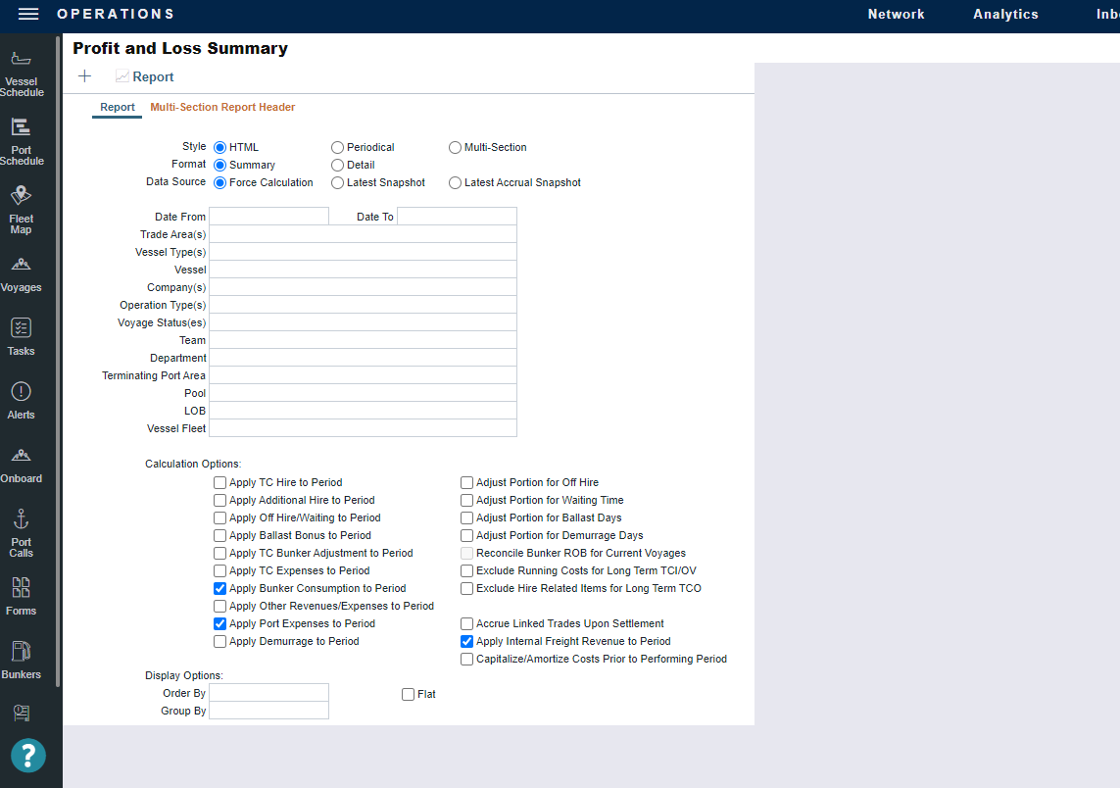Select the Periodical style radio button
1120x788 pixels.
click(338, 148)
